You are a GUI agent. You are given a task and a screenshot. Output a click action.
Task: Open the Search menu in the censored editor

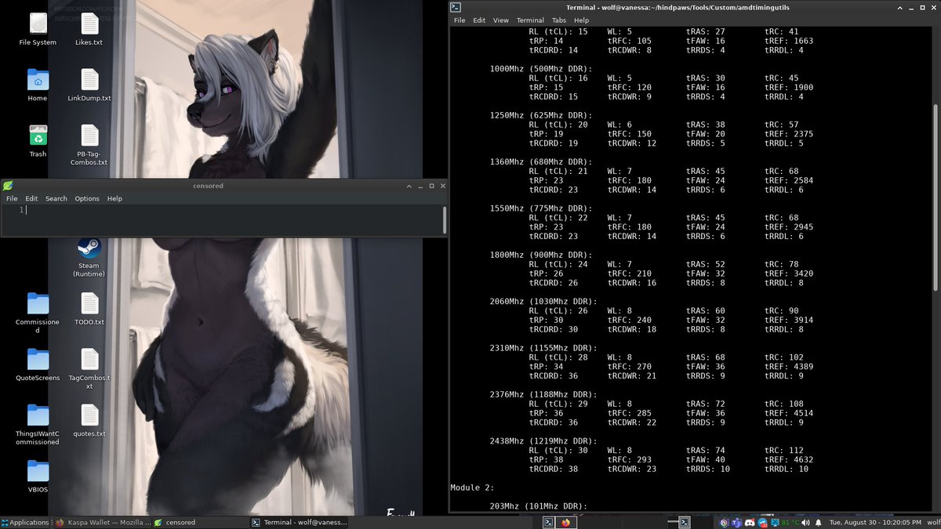point(56,199)
